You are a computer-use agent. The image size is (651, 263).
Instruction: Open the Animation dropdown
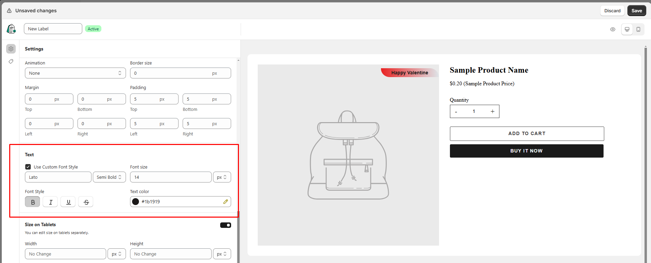pos(75,73)
